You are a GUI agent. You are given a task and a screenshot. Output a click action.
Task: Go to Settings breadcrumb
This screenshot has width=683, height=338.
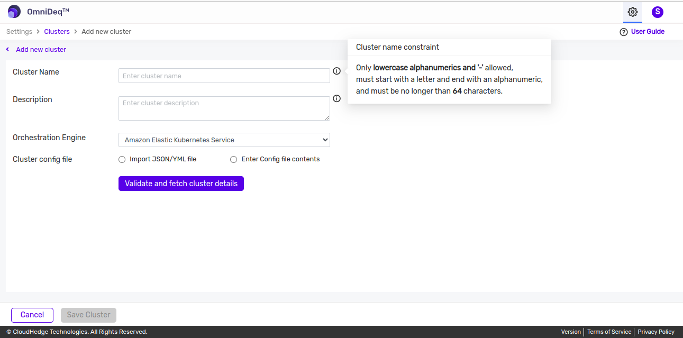coord(19,32)
